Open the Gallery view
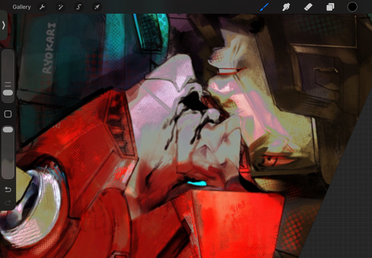The width and height of the screenshot is (372, 258). click(x=22, y=7)
